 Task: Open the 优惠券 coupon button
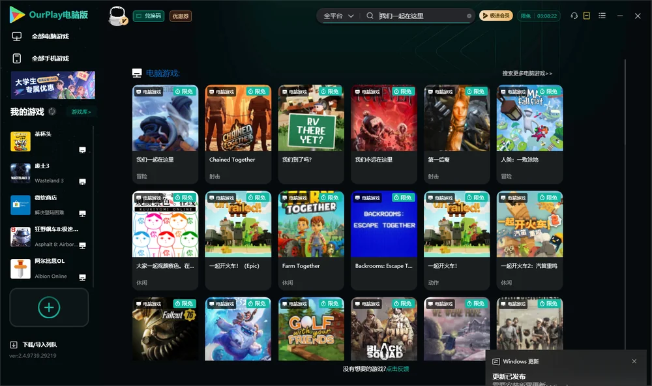(181, 16)
